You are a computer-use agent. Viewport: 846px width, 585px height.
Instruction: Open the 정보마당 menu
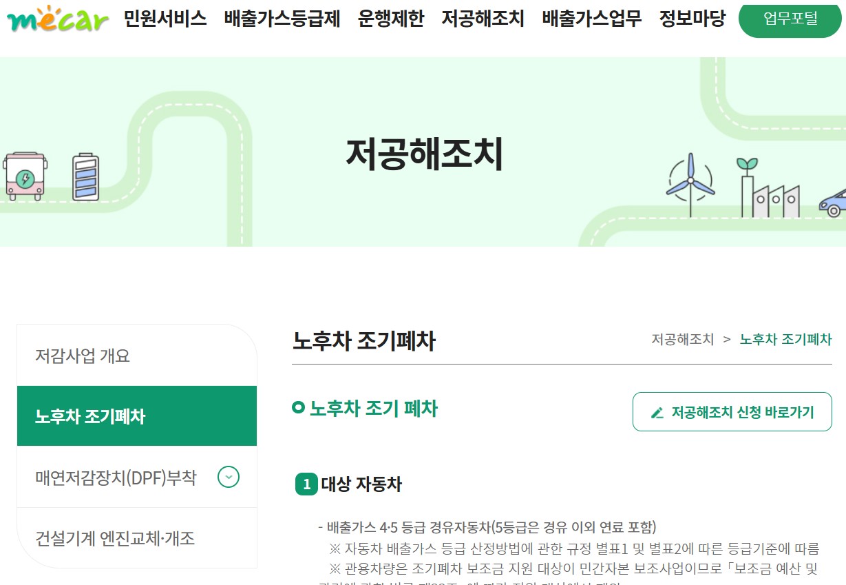pyautogui.click(x=692, y=19)
